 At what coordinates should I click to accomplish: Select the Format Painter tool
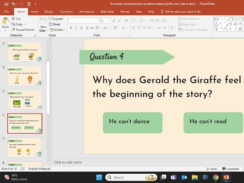(x=23, y=29)
